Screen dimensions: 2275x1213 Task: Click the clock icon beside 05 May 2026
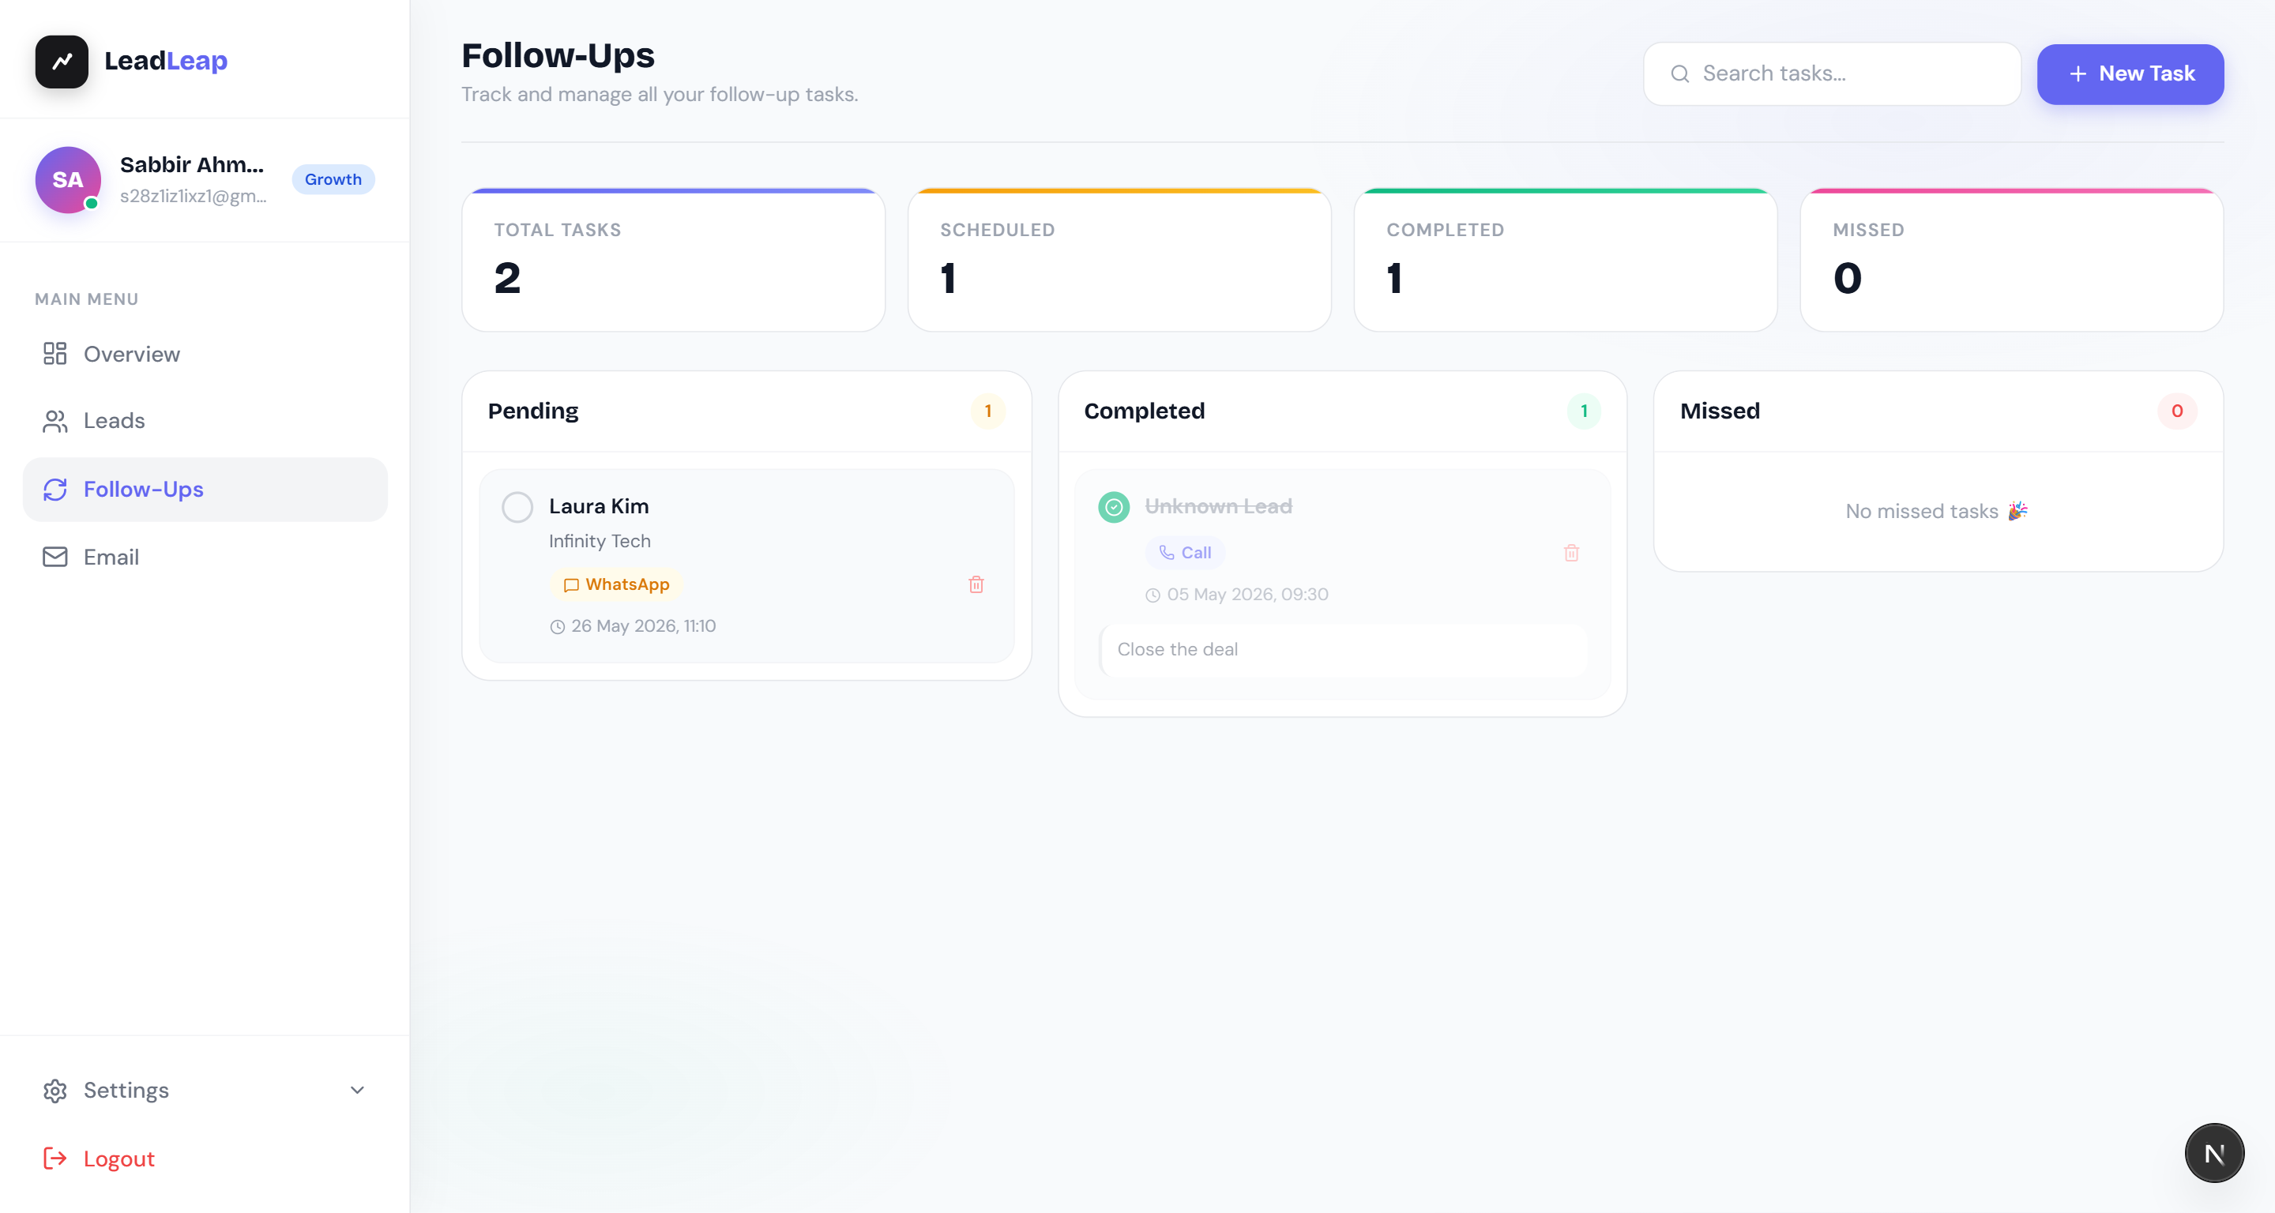click(1153, 595)
